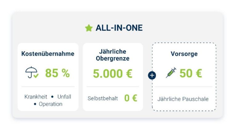235x130 pixels.
Task: Click the Operation label
Action: [x=51, y=104]
